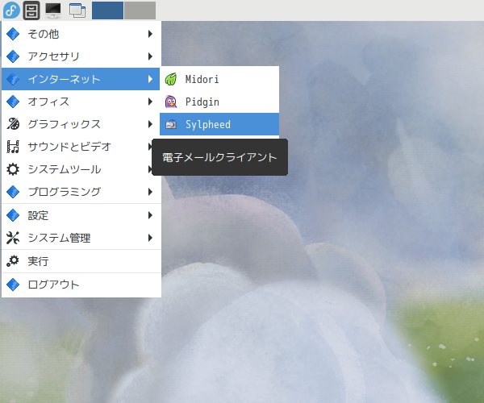Viewport: 484px width, 403px height.
Task: Click the show desktop windows icon
Action: click(x=77, y=10)
